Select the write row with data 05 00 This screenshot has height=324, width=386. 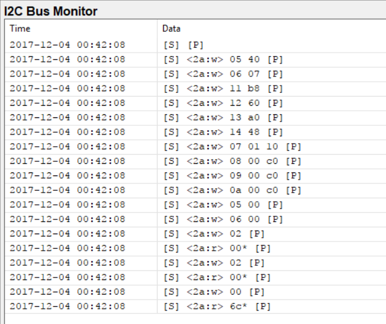(223, 205)
